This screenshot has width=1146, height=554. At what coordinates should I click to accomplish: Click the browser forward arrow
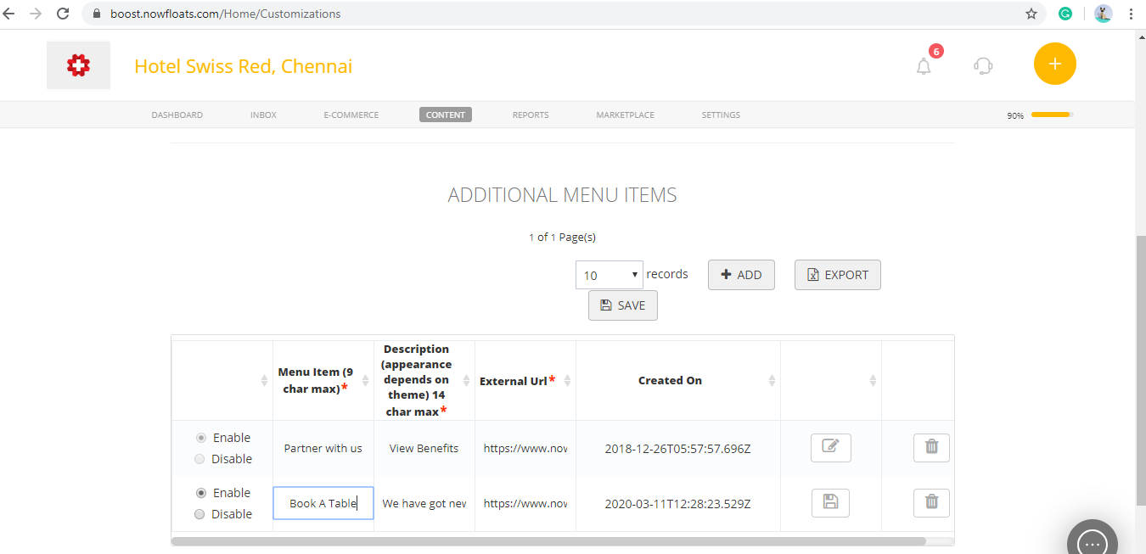click(x=36, y=14)
